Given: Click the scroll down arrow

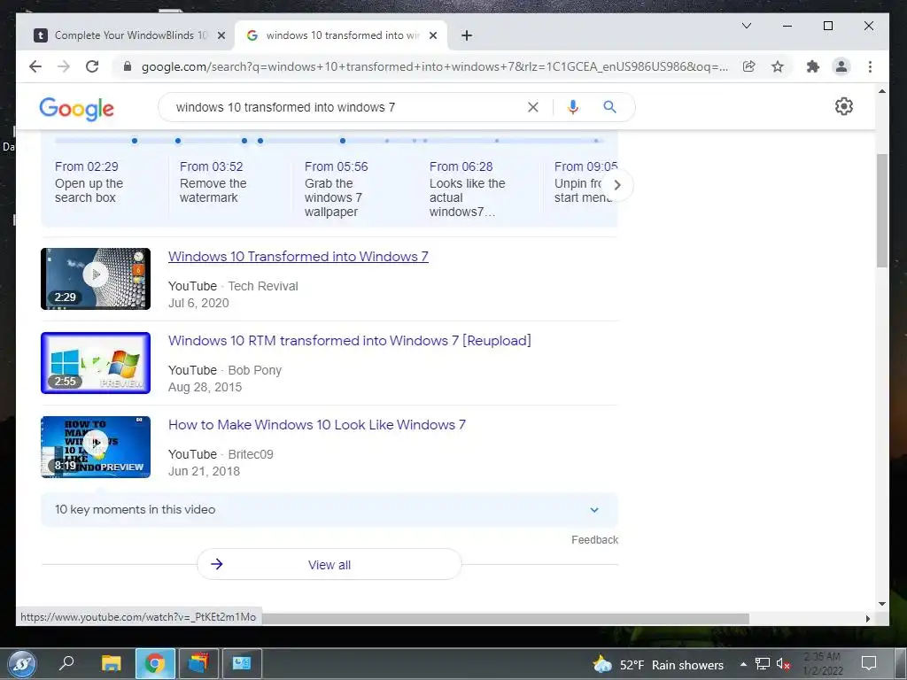Looking at the screenshot, I should click(881, 604).
